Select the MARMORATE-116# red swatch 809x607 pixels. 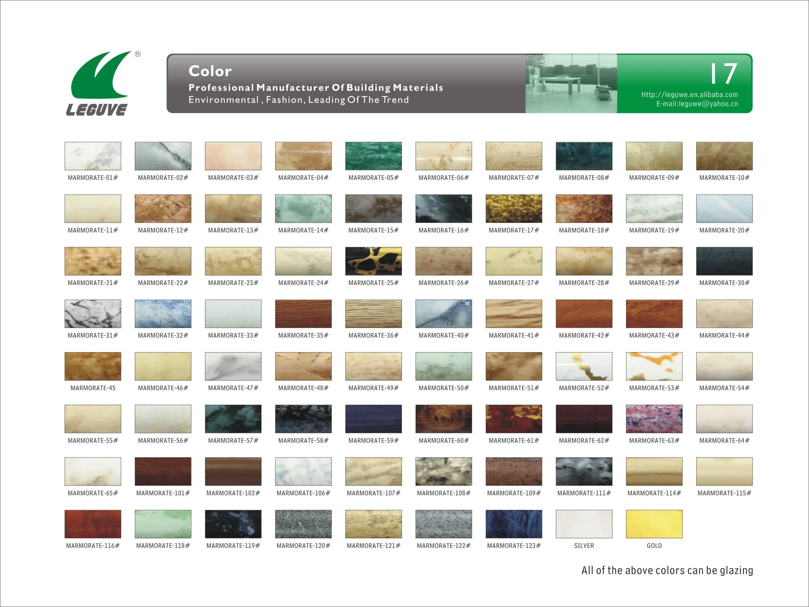pyautogui.click(x=93, y=524)
